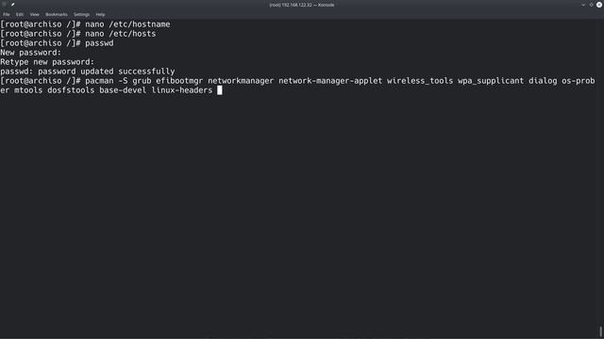Click 'dosfstools' in the pacman command
604x339 pixels.
[x=71, y=90]
